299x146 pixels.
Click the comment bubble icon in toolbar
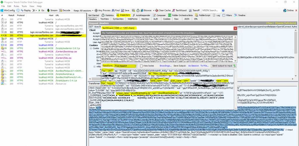[x=18, y=10]
